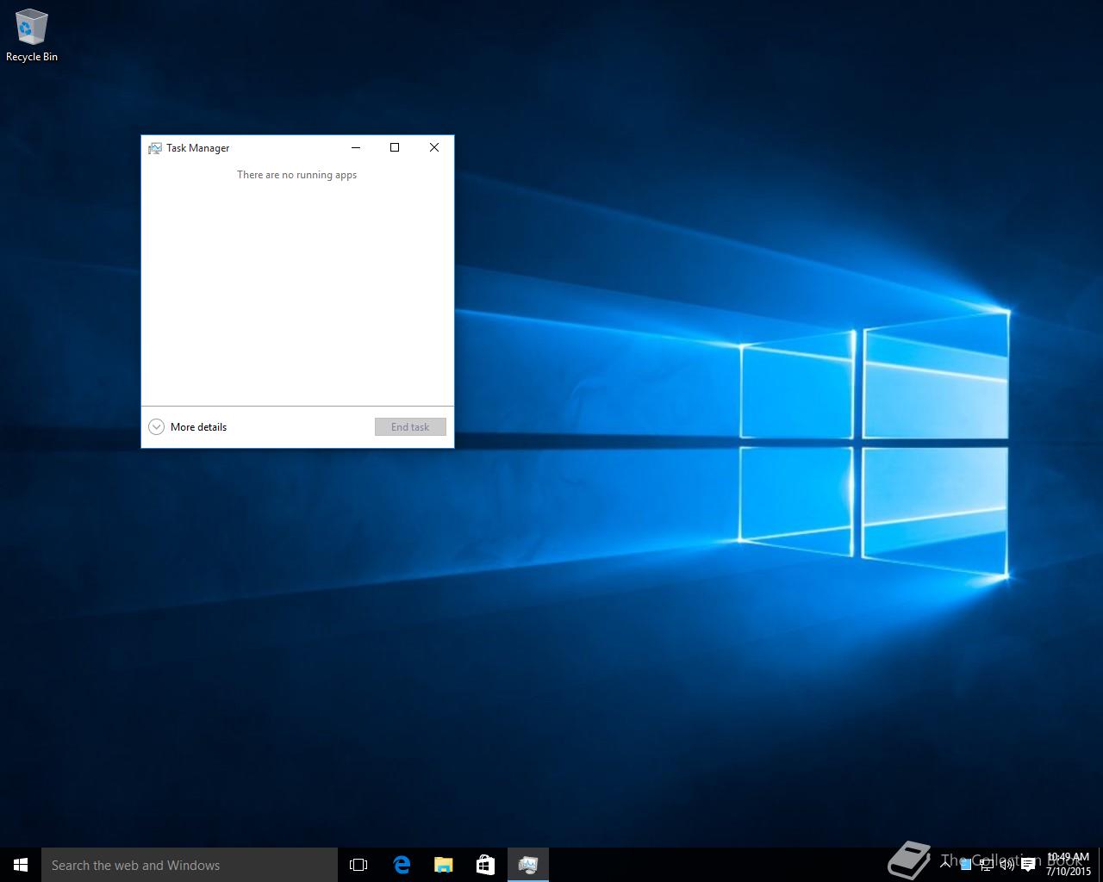Click the Search the web and Windows box

coord(190,865)
